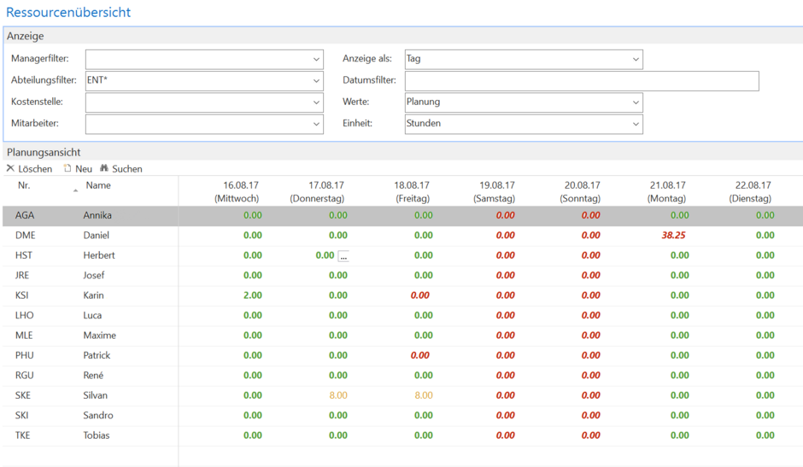Open the assist button in Herbert's 17.08.17 cell
Screen dimensions: 803x467
click(343, 255)
